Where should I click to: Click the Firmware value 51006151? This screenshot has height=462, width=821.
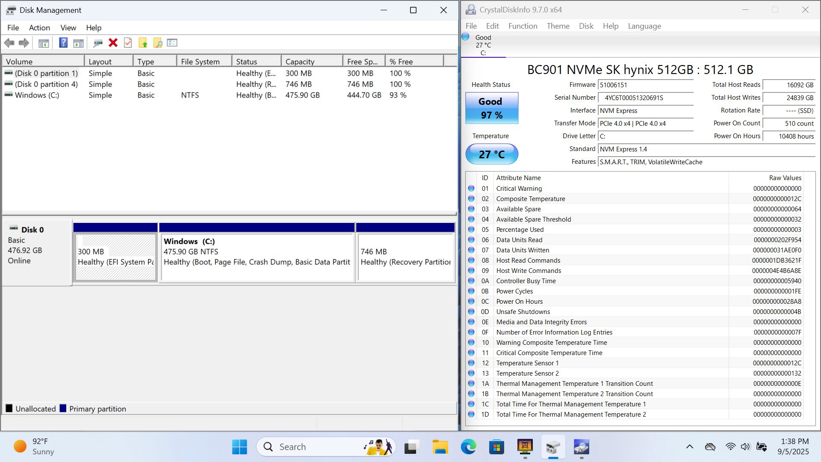click(646, 85)
